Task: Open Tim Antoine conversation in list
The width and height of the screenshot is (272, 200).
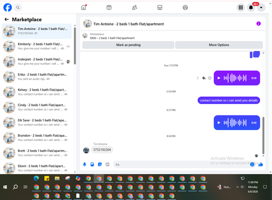Action: tap(36, 31)
